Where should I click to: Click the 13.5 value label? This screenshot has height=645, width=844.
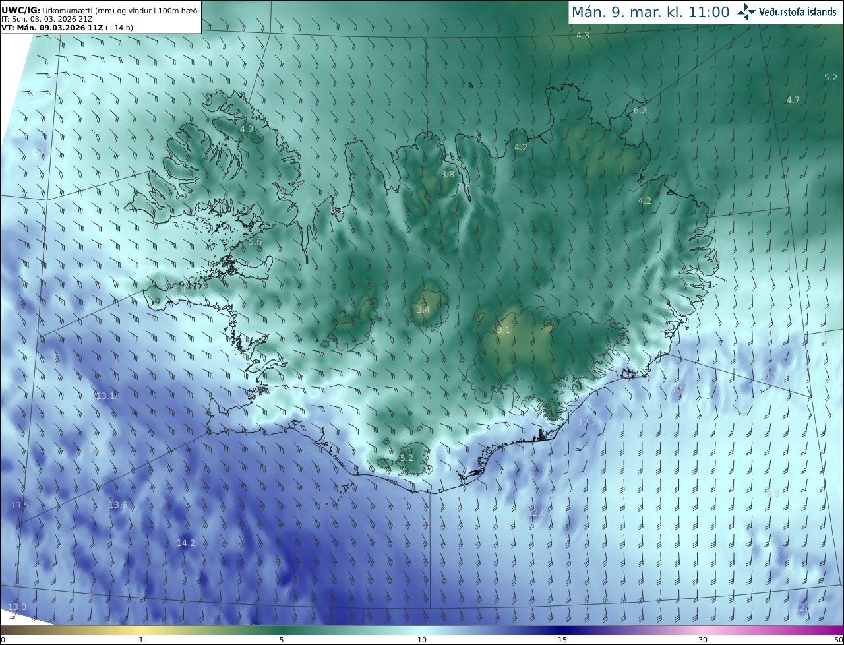click(20, 506)
